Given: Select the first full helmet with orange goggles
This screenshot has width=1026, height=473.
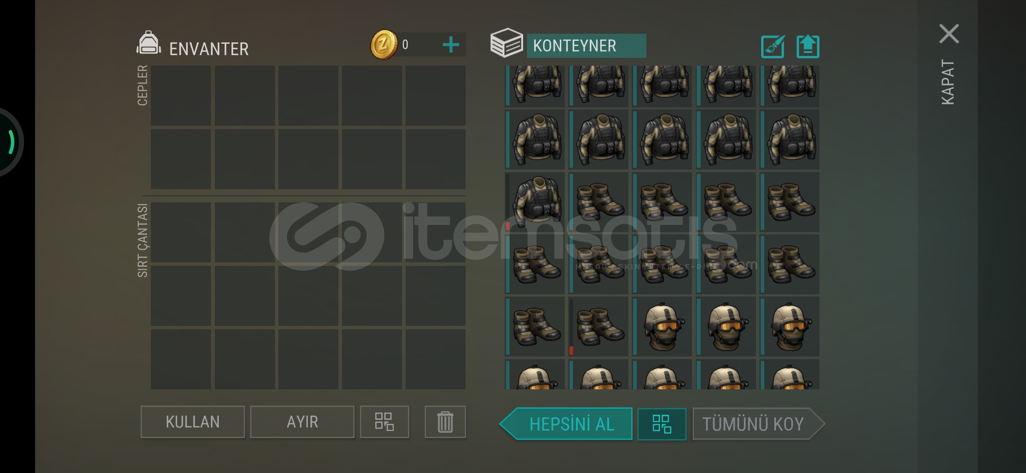Looking at the screenshot, I should (662, 326).
